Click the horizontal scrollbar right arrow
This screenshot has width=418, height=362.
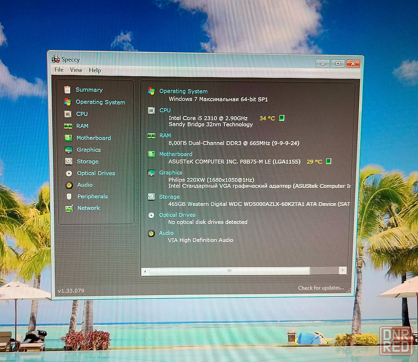pos(343,271)
